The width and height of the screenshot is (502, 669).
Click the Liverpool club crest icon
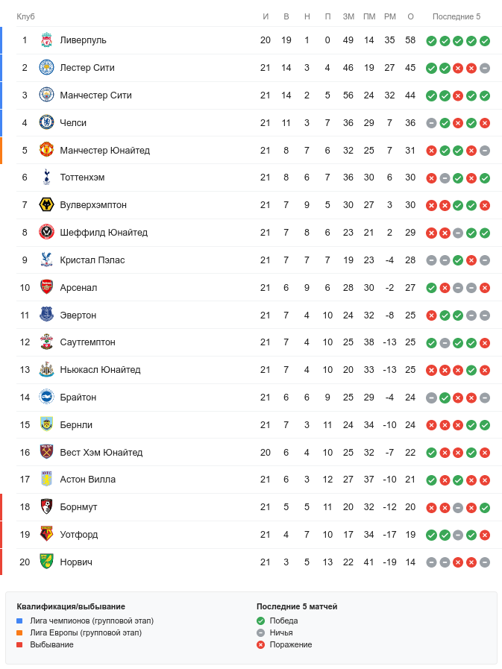click(46, 40)
